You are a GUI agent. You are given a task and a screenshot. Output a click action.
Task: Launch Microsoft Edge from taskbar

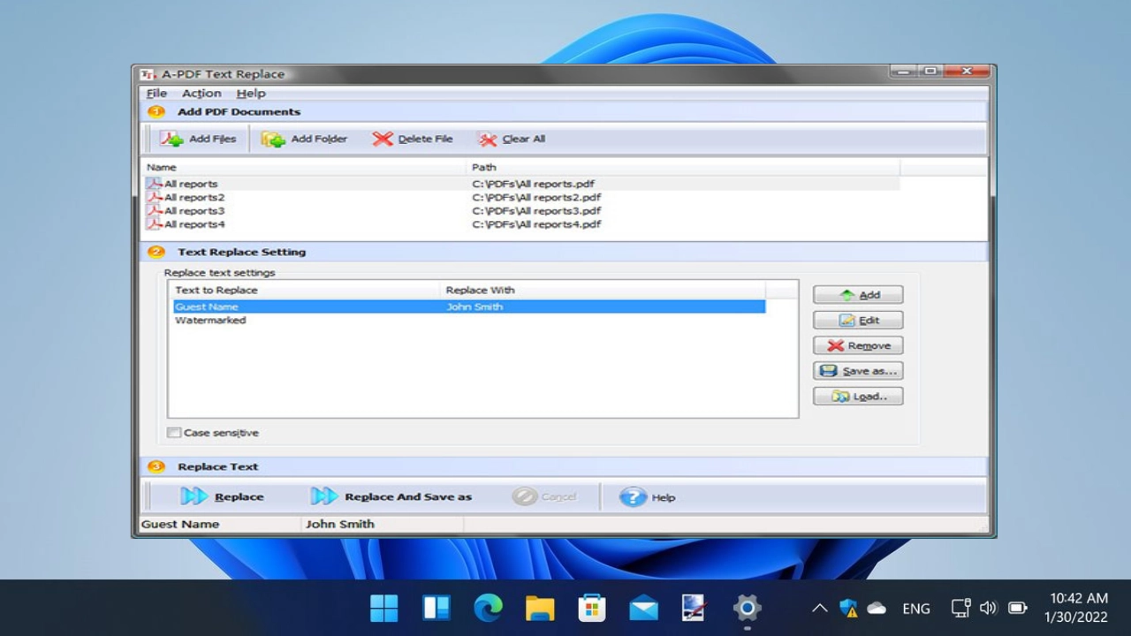click(488, 608)
